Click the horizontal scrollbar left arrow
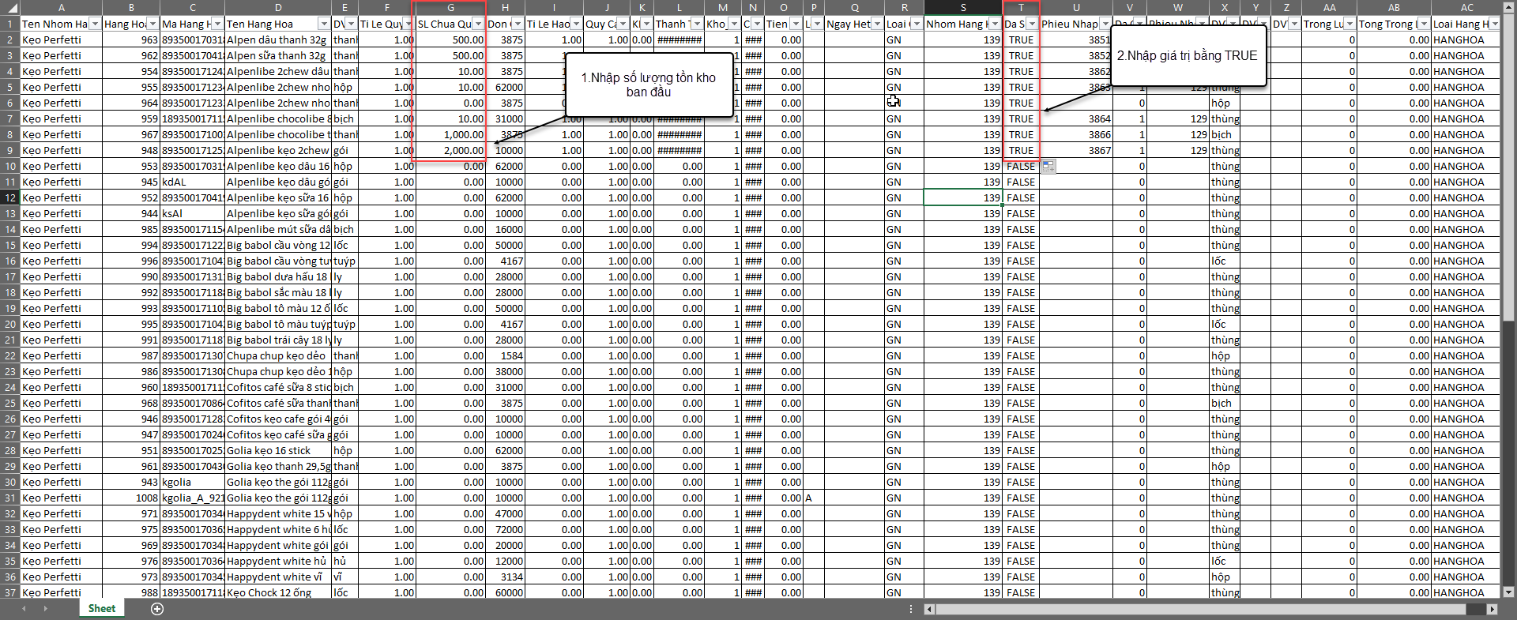Image resolution: width=1517 pixels, height=620 pixels. pyautogui.click(x=930, y=609)
